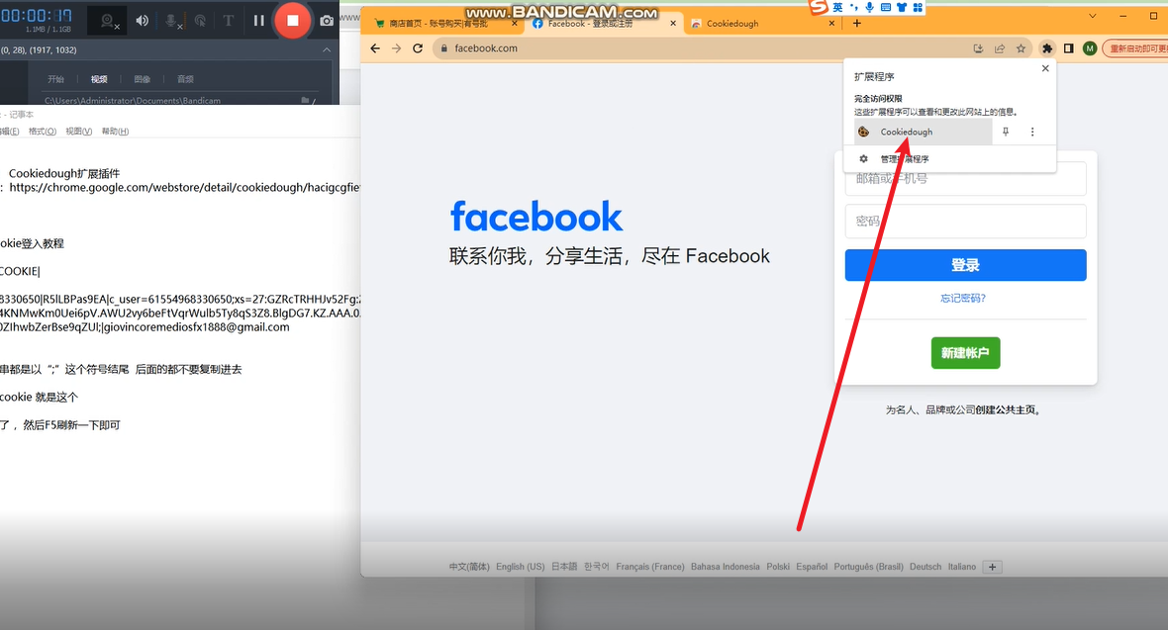
Task: Open the Chrome tab search dropdown
Action: [1092, 16]
